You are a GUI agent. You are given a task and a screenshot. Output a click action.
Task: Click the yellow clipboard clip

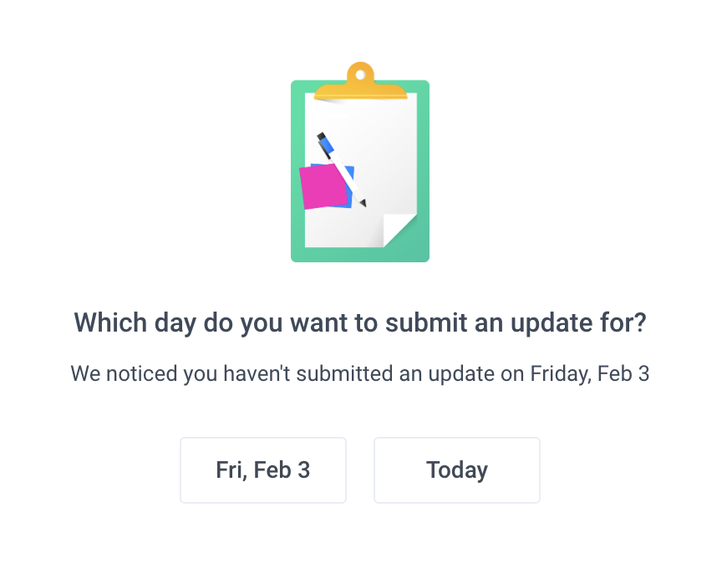(x=360, y=82)
